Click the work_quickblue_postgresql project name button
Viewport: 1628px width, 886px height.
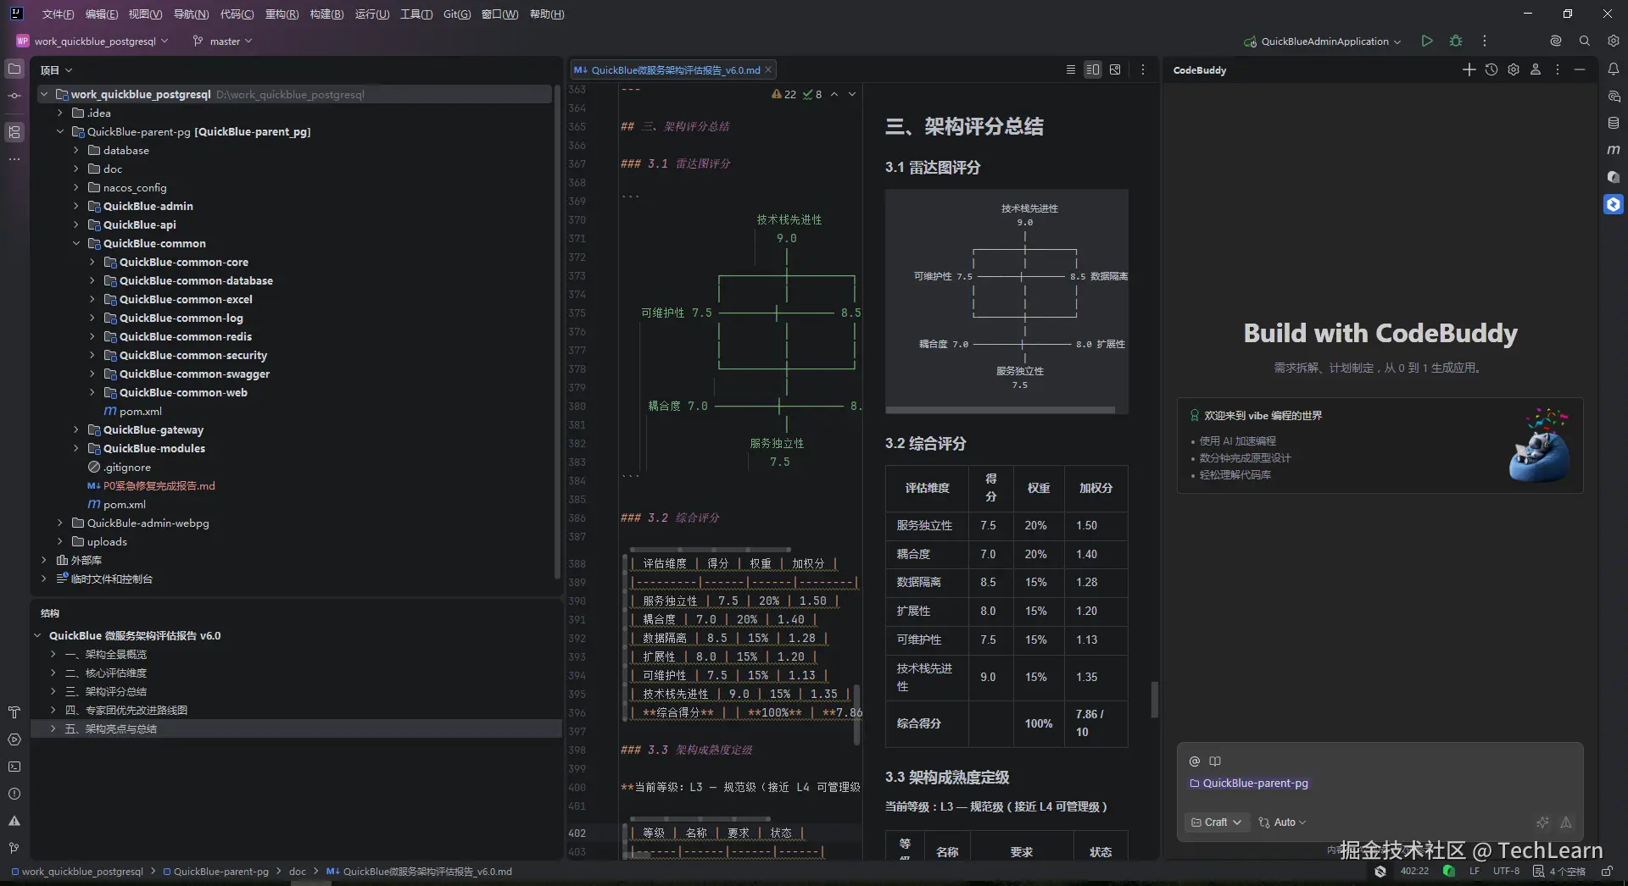tap(93, 41)
